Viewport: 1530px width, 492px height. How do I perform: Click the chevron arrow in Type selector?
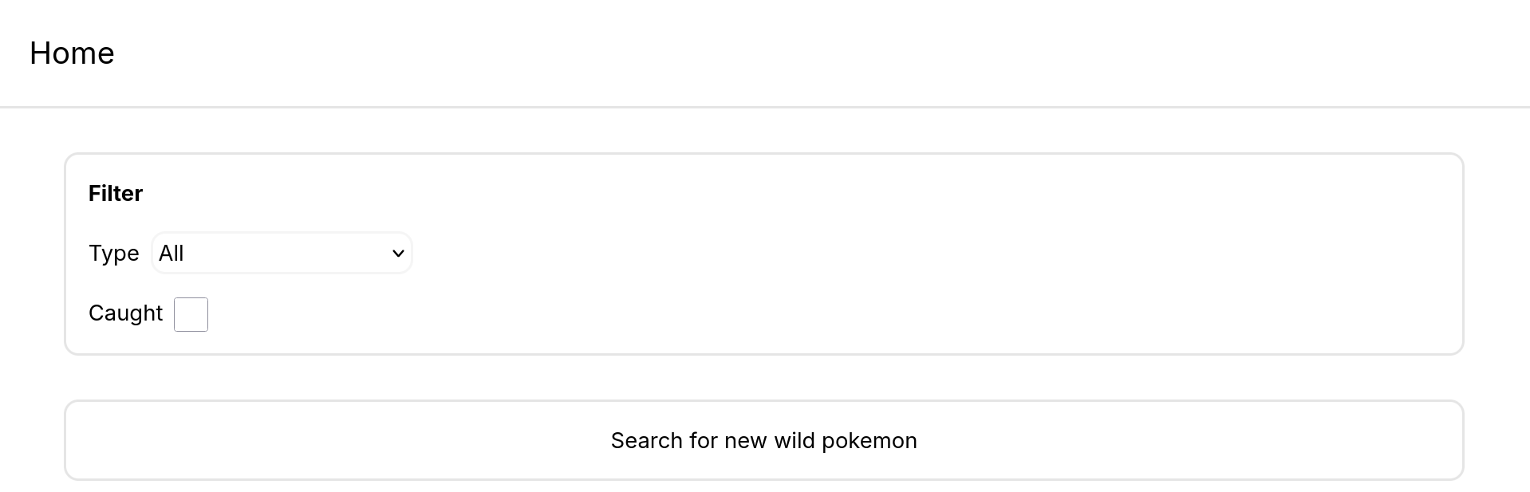398,254
